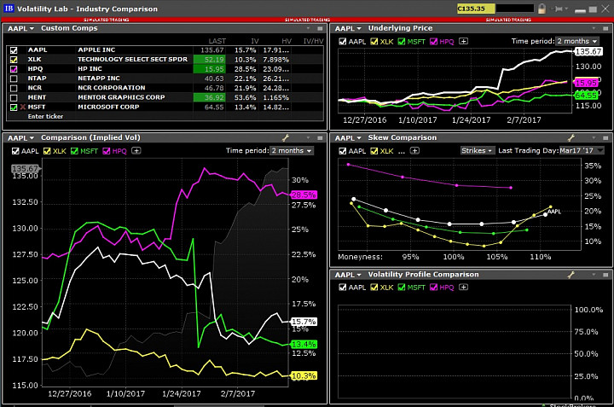
Task: Maximize the Underlying Price panel
Action: 605,29
